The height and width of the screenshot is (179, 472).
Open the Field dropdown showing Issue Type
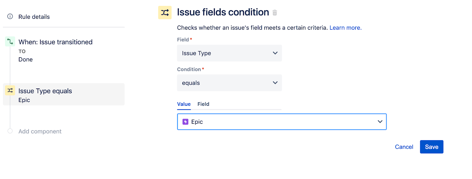(230, 53)
